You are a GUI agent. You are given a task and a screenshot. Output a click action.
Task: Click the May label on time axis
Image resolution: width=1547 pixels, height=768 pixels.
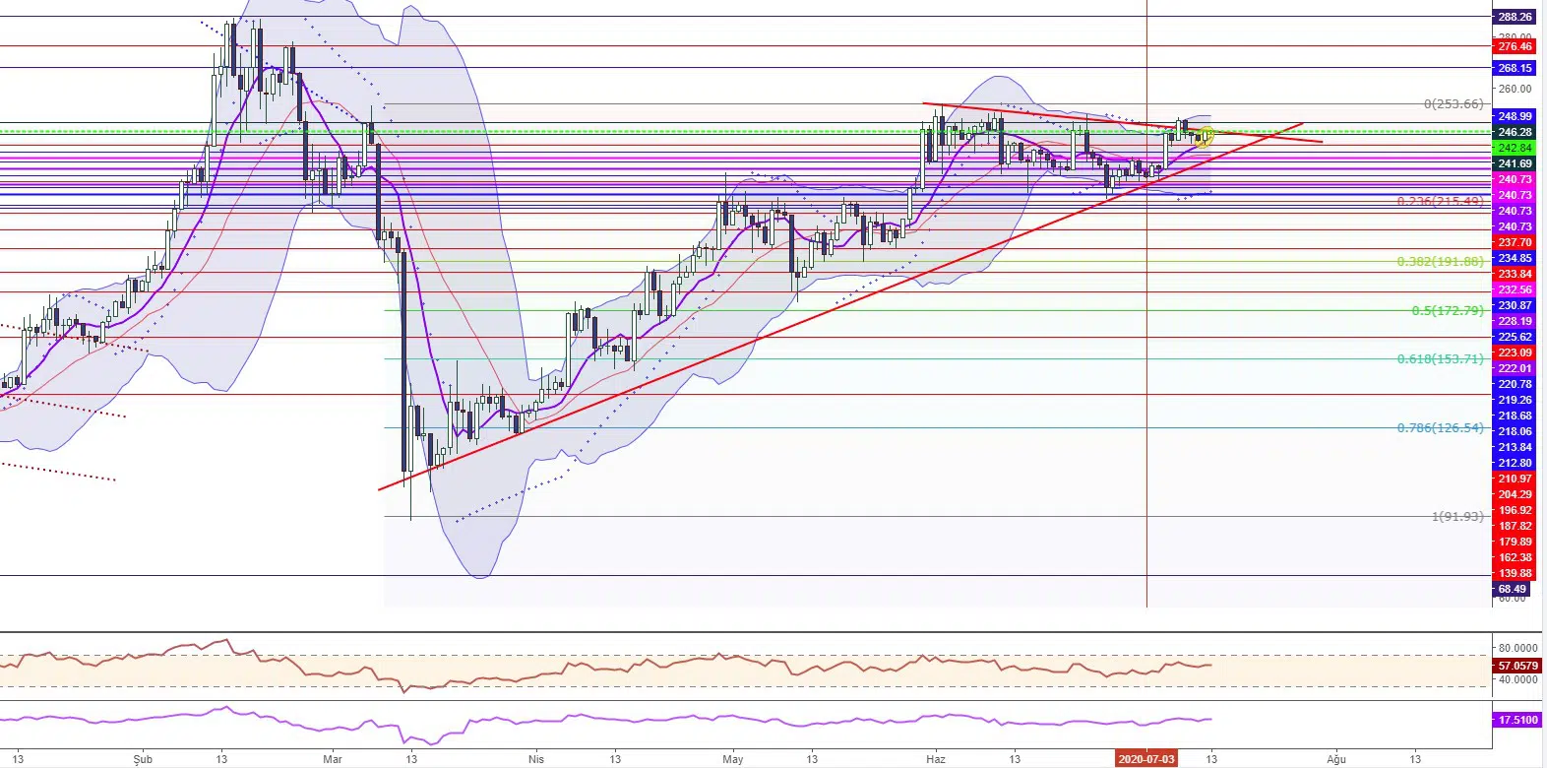click(x=732, y=759)
